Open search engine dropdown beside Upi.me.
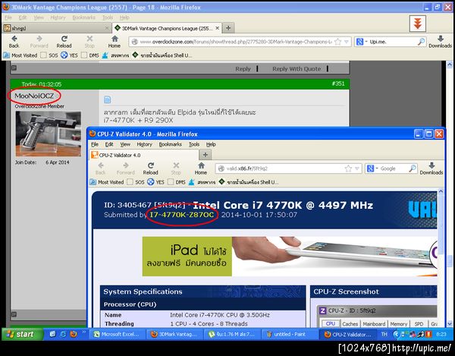 coord(366,42)
